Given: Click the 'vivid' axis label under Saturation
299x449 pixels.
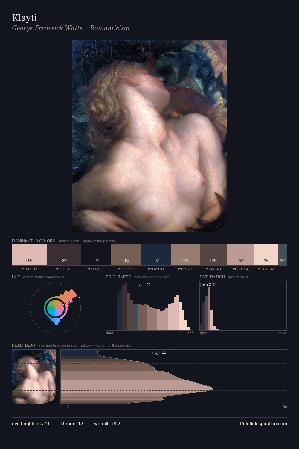Looking at the screenshot, I should [283, 333].
